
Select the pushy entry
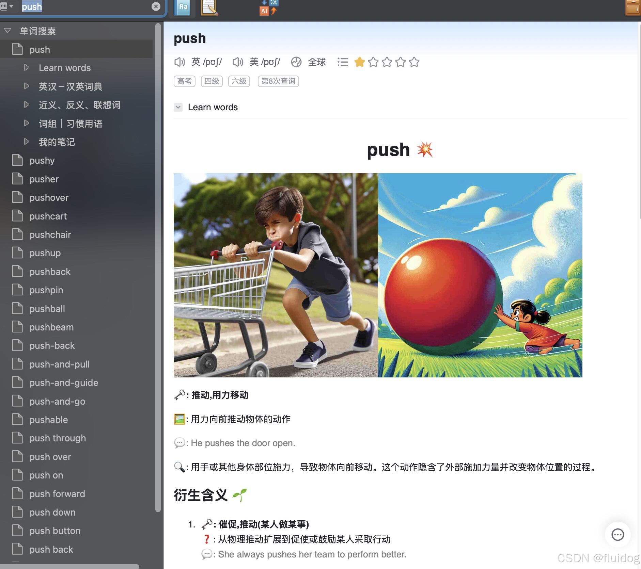tap(76, 160)
